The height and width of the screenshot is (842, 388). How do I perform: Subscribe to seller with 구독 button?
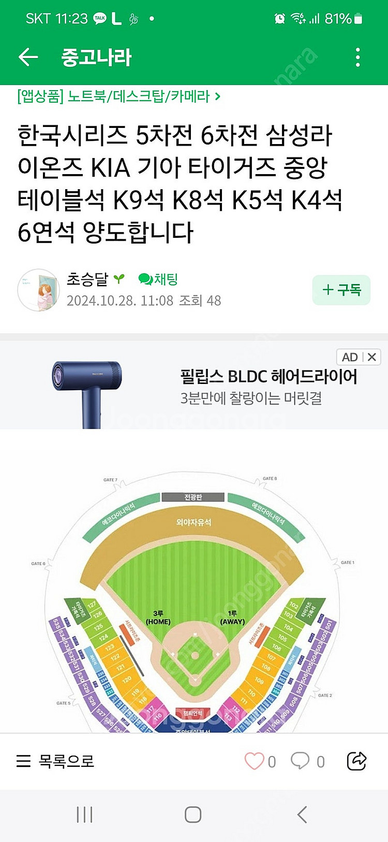pos(341,290)
